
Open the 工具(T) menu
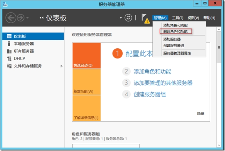[177, 18]
